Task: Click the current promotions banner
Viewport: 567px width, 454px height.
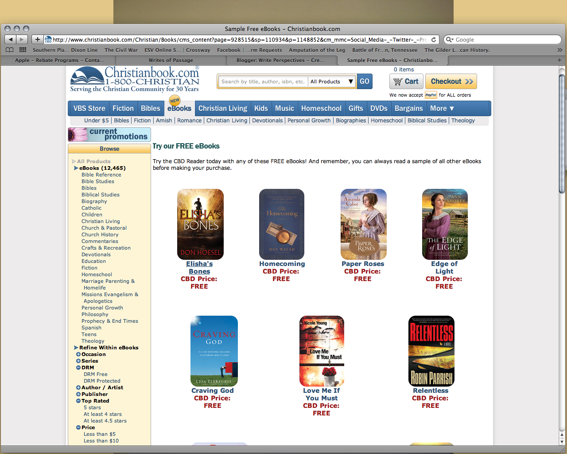Action: click(109, 134)
